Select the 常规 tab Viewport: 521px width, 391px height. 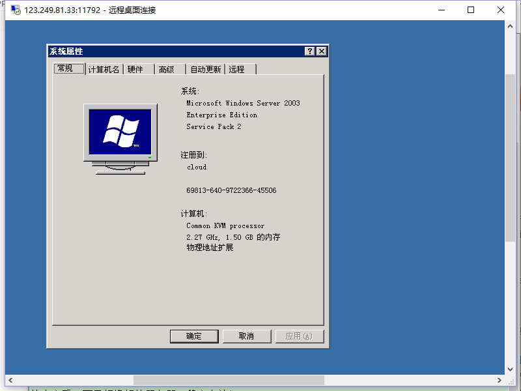[x=69, y=68]
